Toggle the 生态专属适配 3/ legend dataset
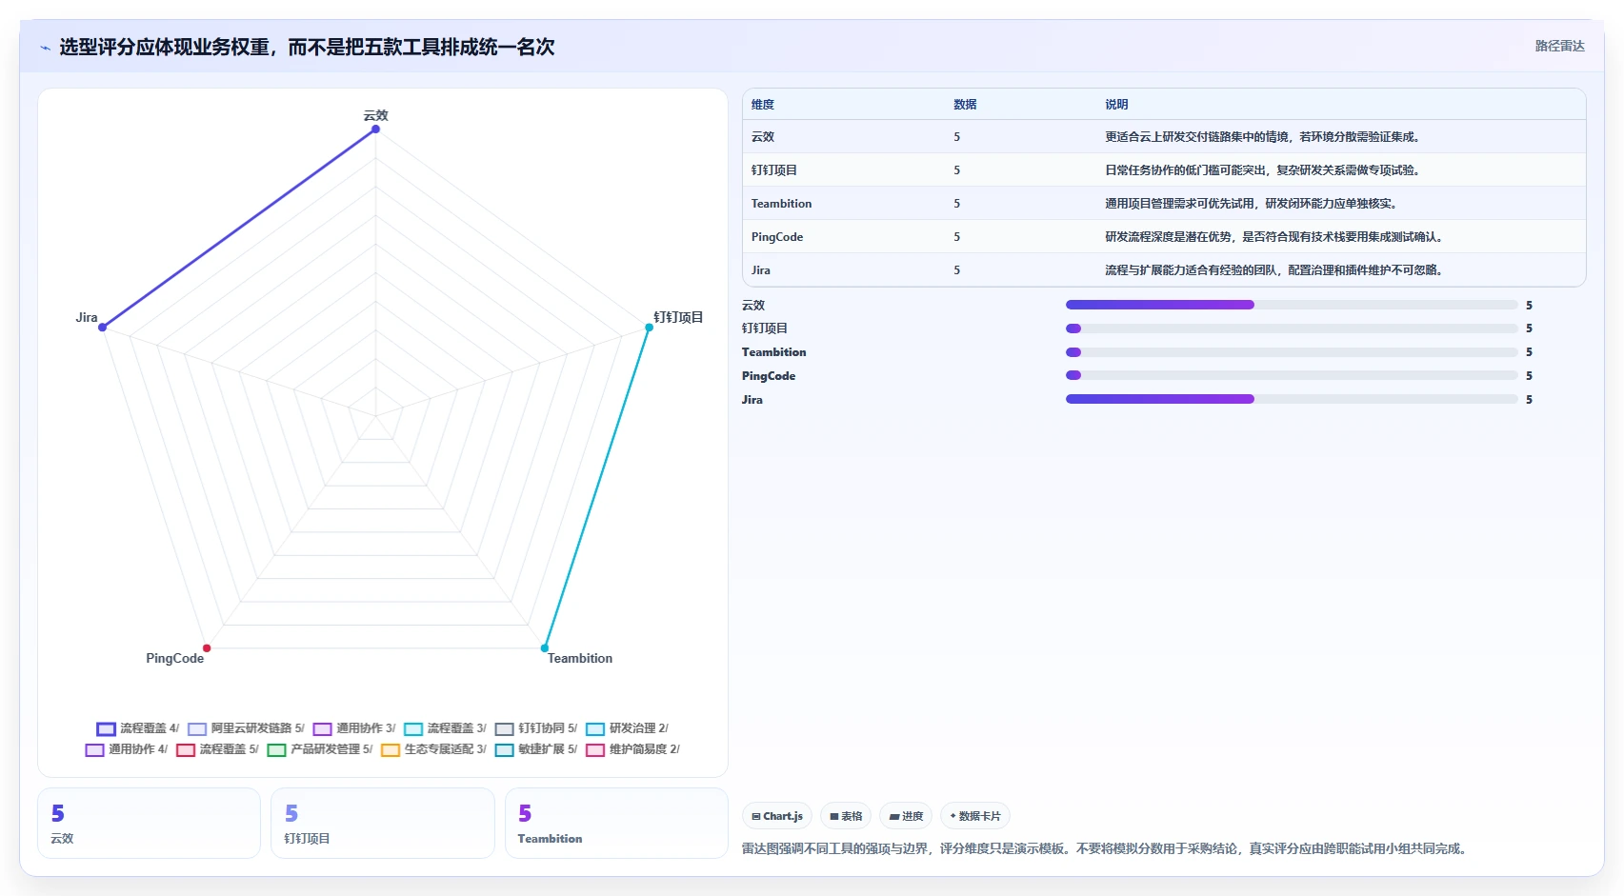Viewport: 1624px width, 896px height. tap(433, 749)
